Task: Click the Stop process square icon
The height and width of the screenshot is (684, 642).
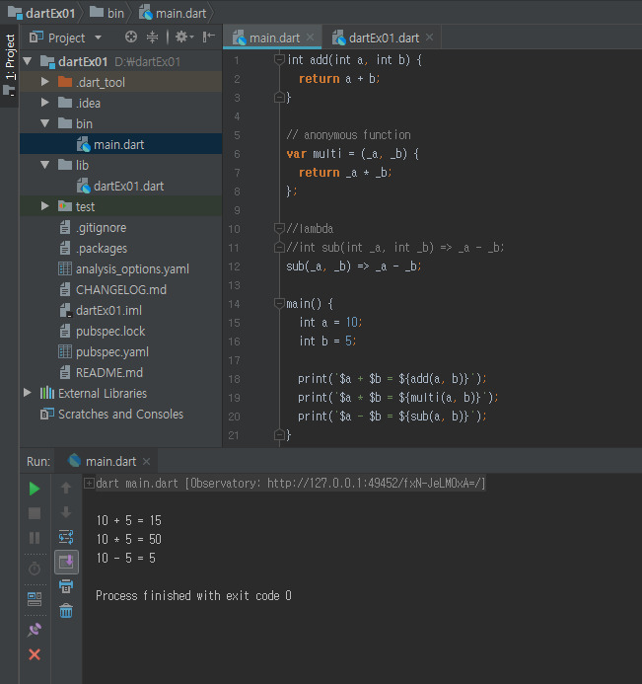Action: click(x=35, y=513)
